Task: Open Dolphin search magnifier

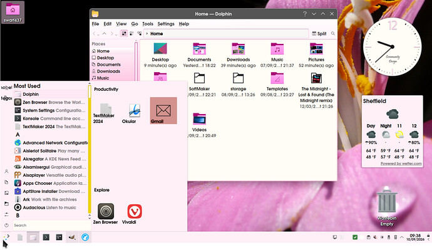Action: point(333,34)
